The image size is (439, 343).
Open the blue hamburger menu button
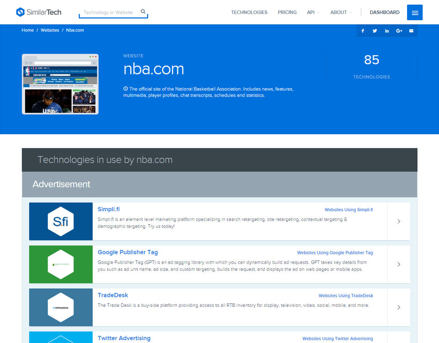415,12
